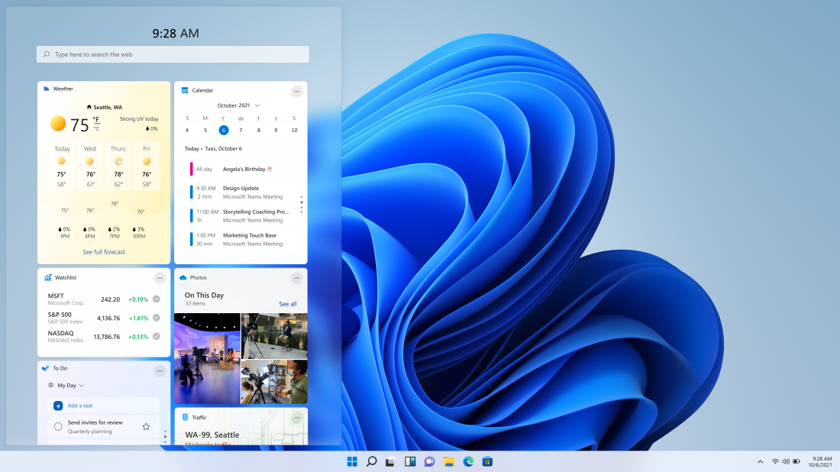This screenshot has width=840, height=472.
Task: Click See all in the Photos widget
Action: click(x=288, y=304)
